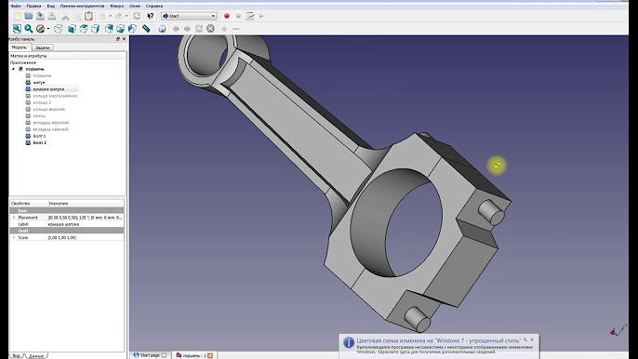Set Front view cube icon
The height and width of the screenshot is (359, 638).
point(72,29)
